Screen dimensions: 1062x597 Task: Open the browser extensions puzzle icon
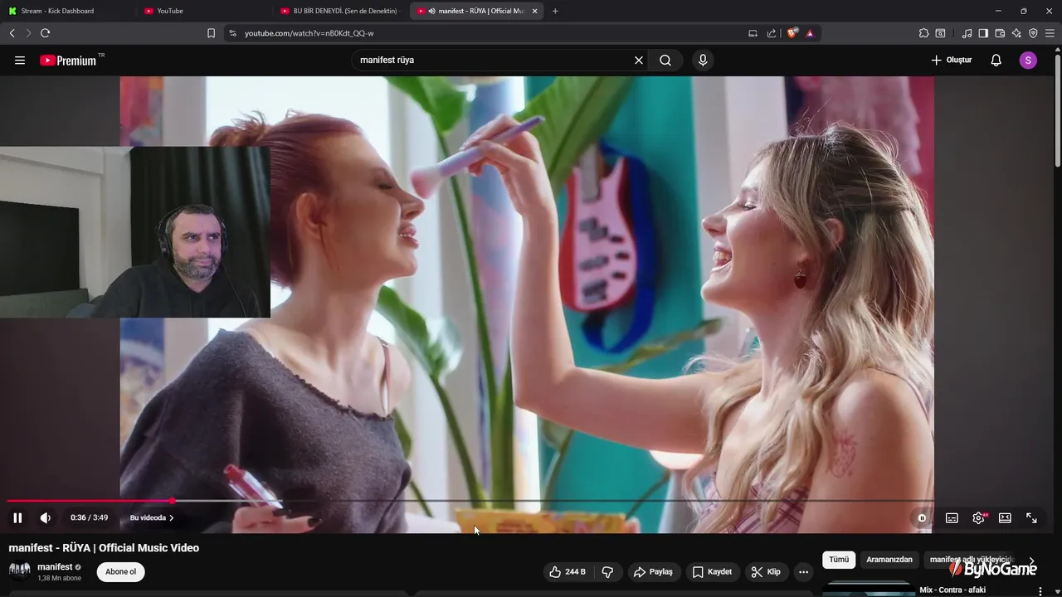923,33
